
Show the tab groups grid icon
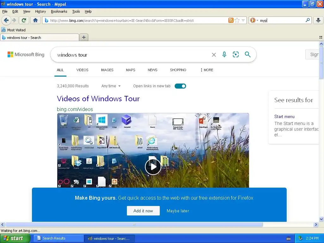pyautogui.click(x=321, y=37)
